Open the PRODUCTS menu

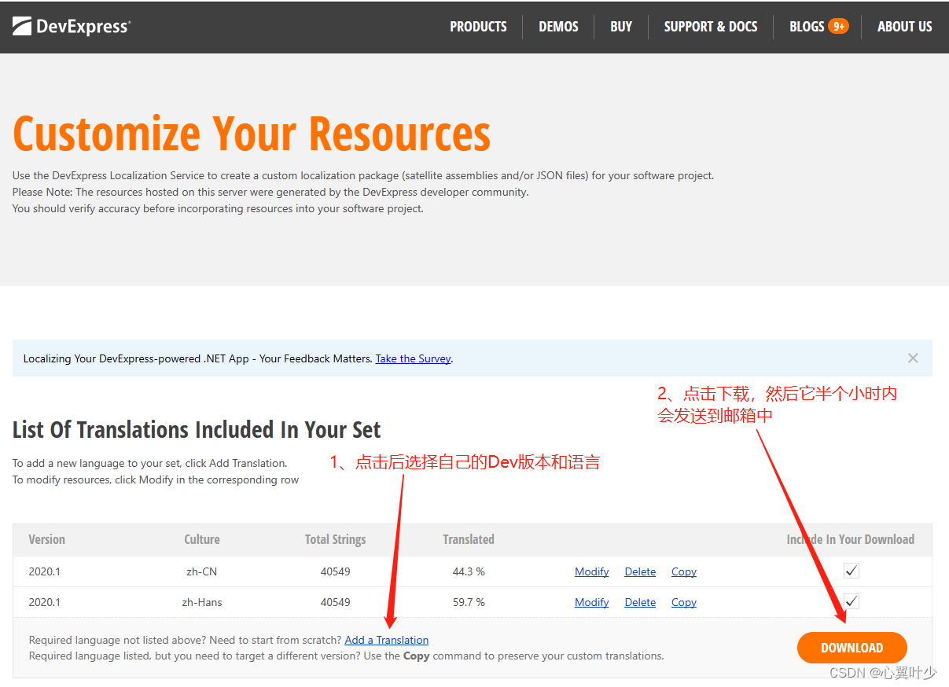[x=478, y=27]
